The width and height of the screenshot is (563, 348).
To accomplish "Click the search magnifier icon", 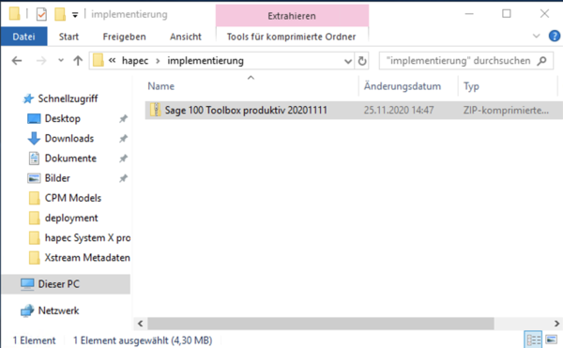I will click(542, 61).
